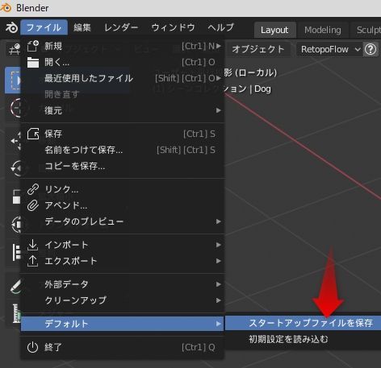Viewport: 381px width, 368px height.
Task: Open the データのプレビュー submenu
Action: [x=122, y=221]
